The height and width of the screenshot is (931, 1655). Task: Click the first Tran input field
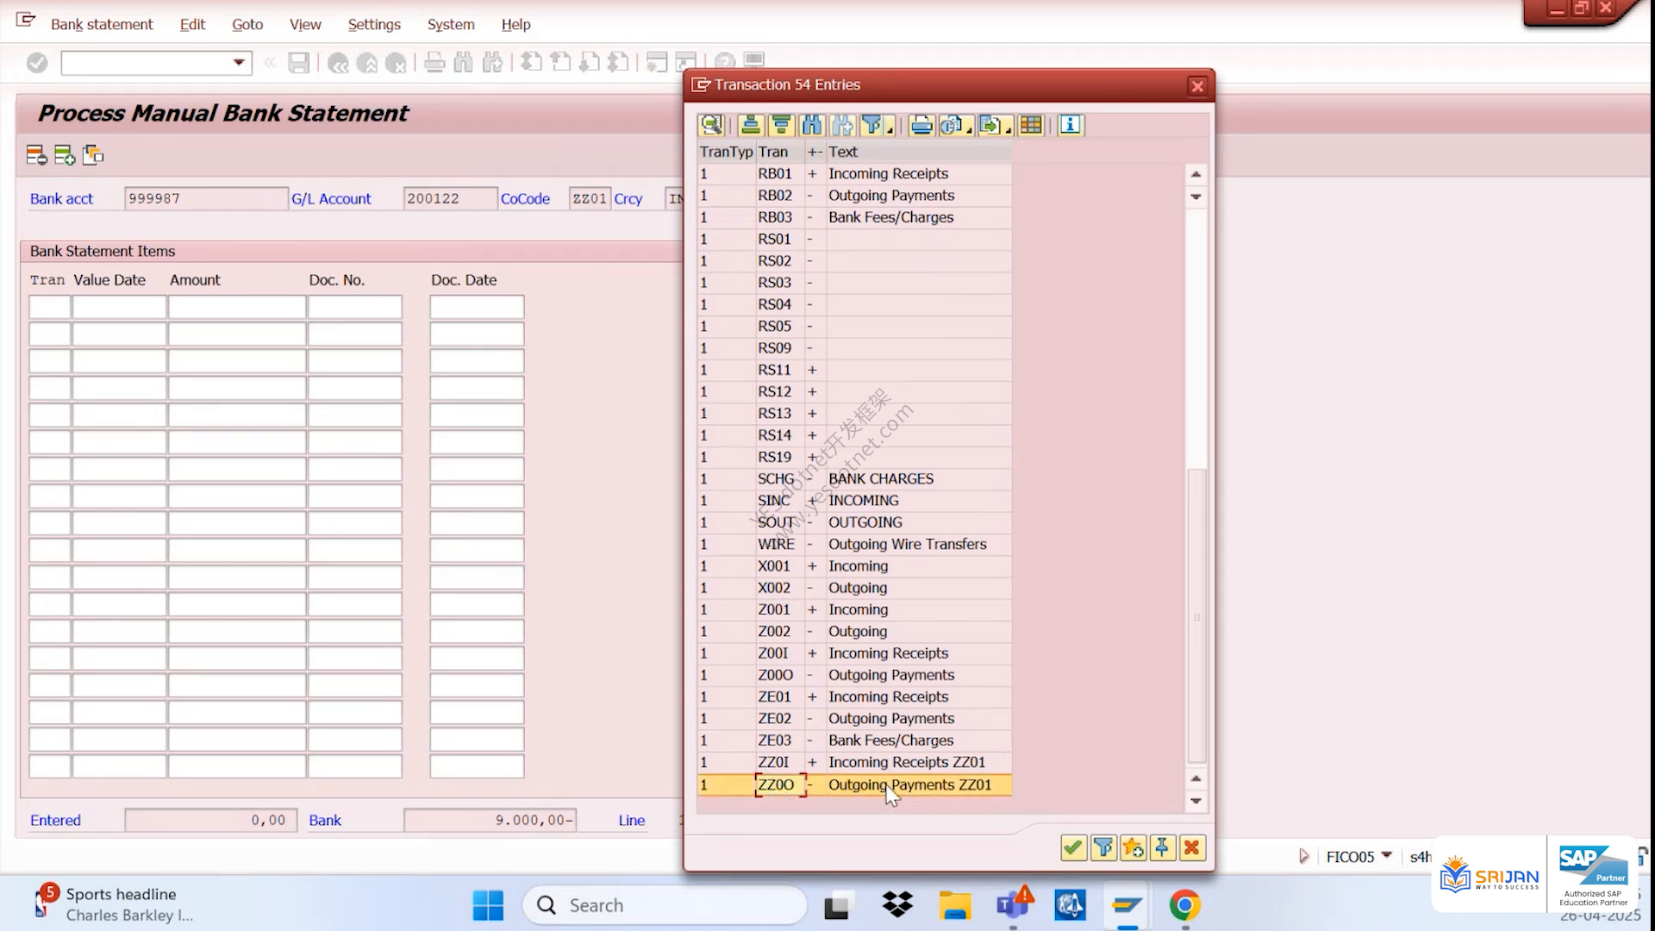tap(50, 307)
